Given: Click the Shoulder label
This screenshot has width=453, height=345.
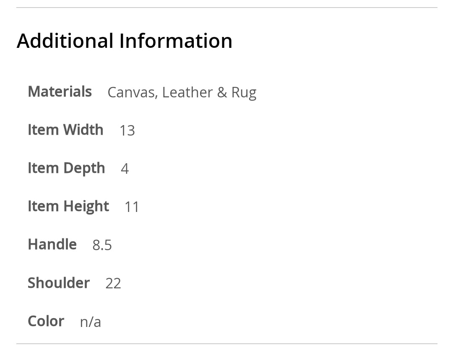Looking at the screenshot, I should [x=59, y=283].
